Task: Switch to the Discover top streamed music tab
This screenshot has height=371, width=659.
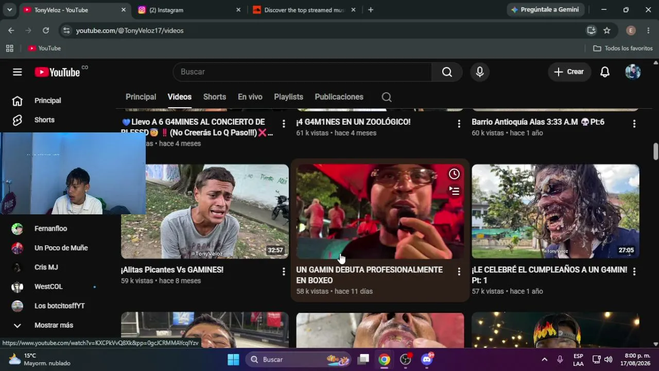Action: tap(304, 10)
